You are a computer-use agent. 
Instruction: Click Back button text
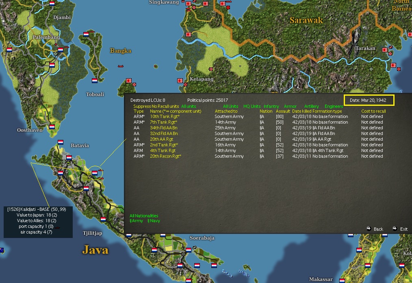378,229
